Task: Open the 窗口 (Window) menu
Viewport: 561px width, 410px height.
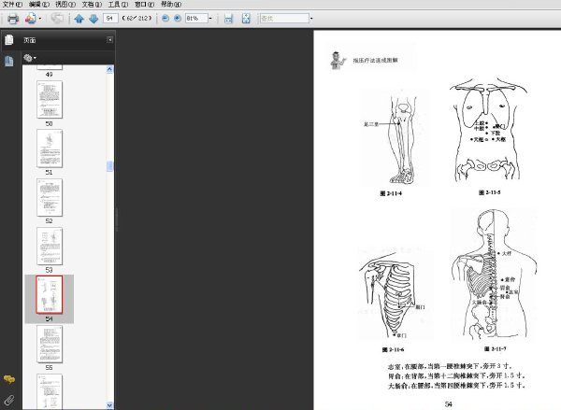Action: (145, 5)
